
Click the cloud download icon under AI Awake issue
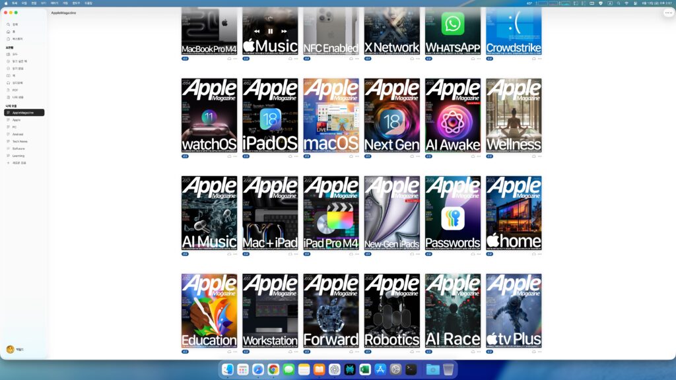pos(473,156)
